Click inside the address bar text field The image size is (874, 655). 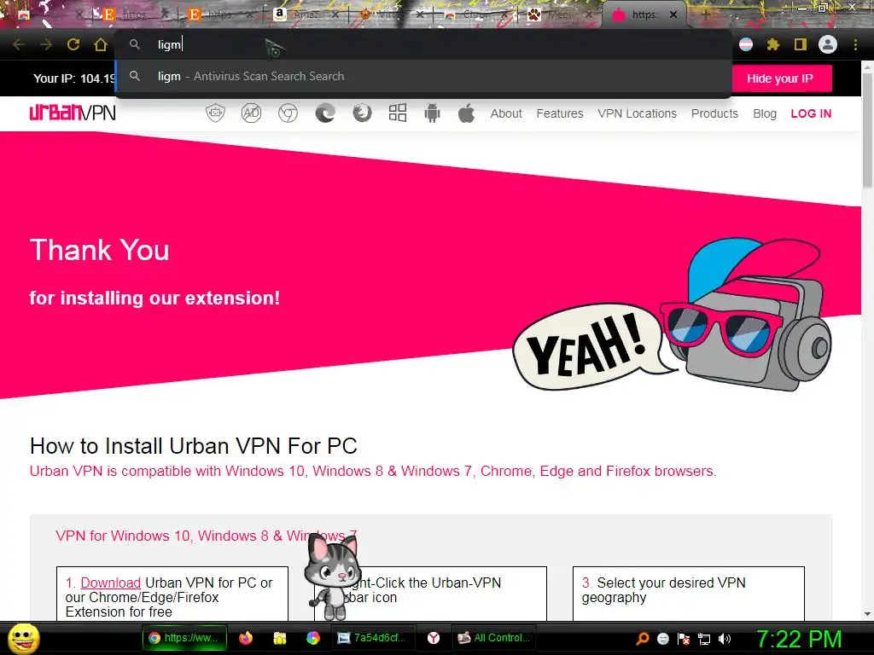(423, 44)
